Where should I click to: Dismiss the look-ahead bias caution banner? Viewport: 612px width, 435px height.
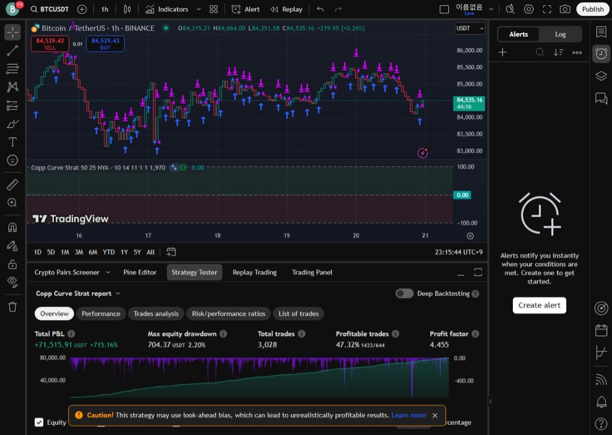pyautogui.click(x=435, y=415)
